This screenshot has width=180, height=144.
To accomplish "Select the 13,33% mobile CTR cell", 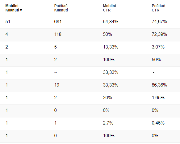I will [x=111, y=47].
